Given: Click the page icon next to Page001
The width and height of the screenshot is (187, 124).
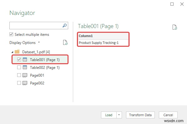Looking at the screenshot, I should [x=25, y=75].
